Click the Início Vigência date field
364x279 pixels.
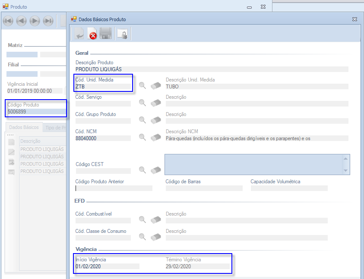[107, 266]
